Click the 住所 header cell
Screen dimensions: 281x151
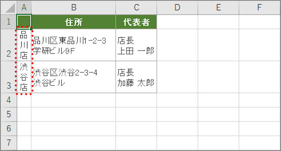[x=73, y=22]
